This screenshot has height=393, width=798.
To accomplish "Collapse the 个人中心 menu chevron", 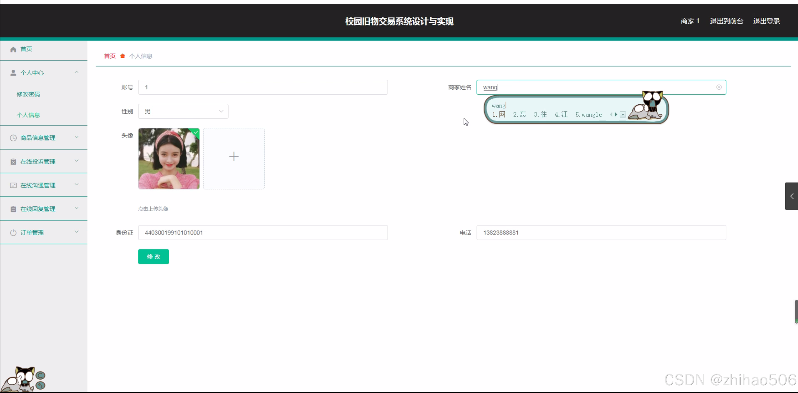I will (76, 72).
